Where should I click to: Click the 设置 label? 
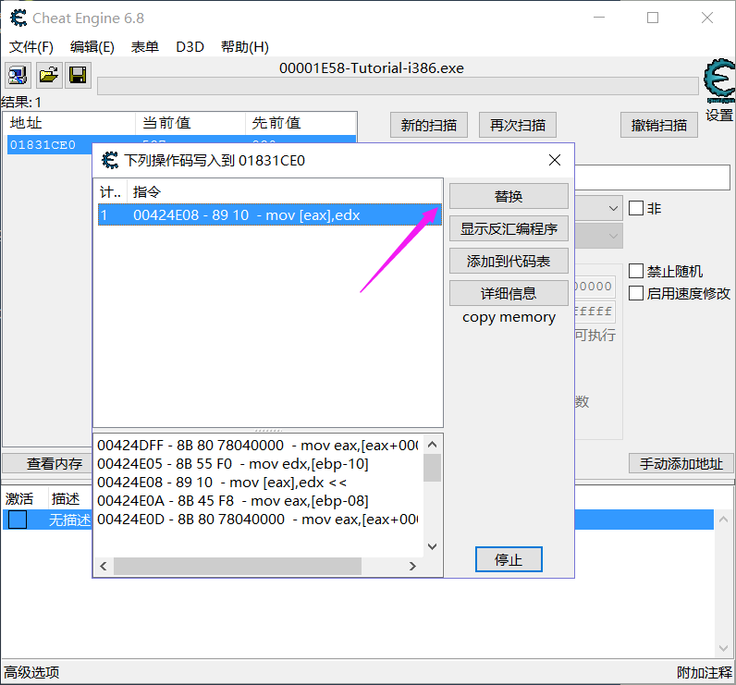click(719, 115)
